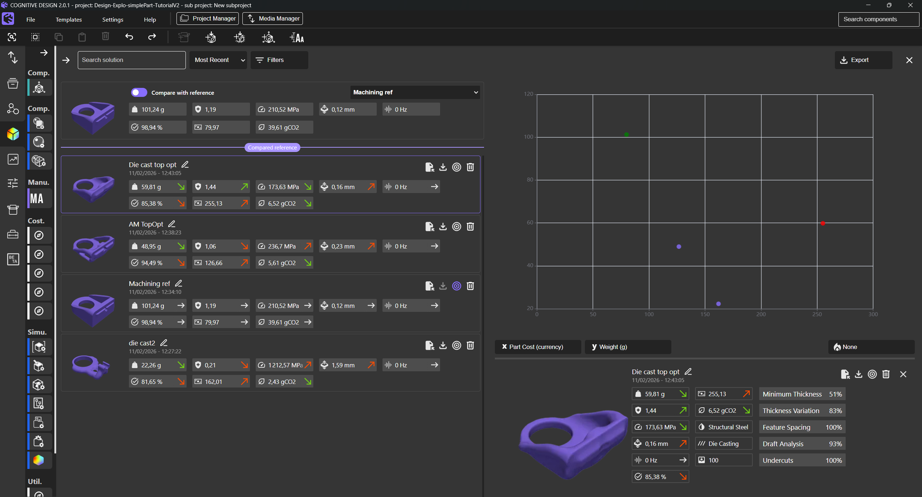Rename the Machining ref solution
Image resolution: width=922 pixels, height=497 pixels.
click(179, 283)
